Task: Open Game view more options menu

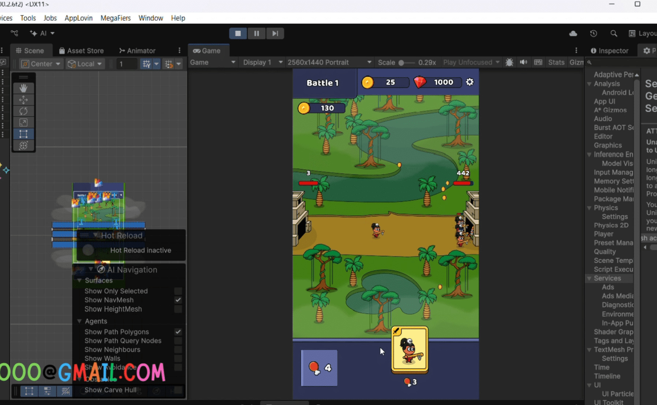Action: (x=576, y=50)
